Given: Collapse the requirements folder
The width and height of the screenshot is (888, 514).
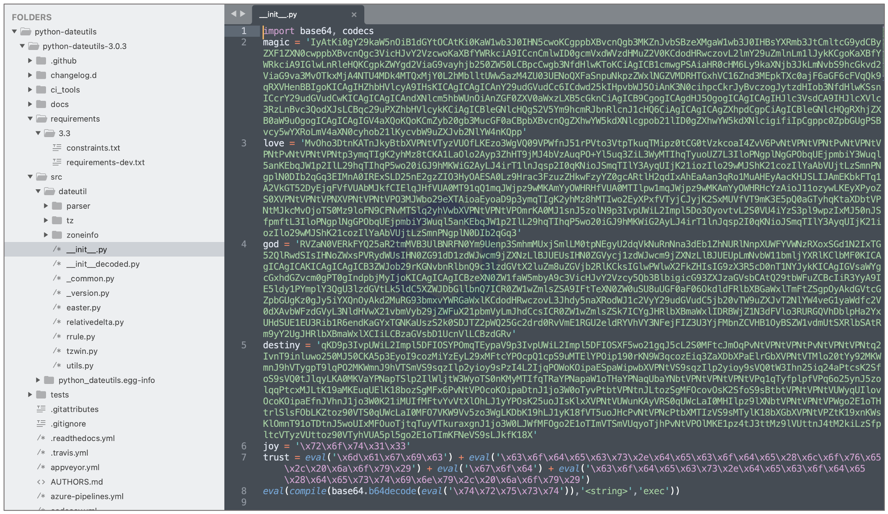Looking at the screenshot, I should click(x=30, y=119).
